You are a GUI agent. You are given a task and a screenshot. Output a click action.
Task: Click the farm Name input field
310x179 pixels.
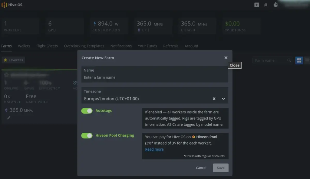click(x=155, y=74)
